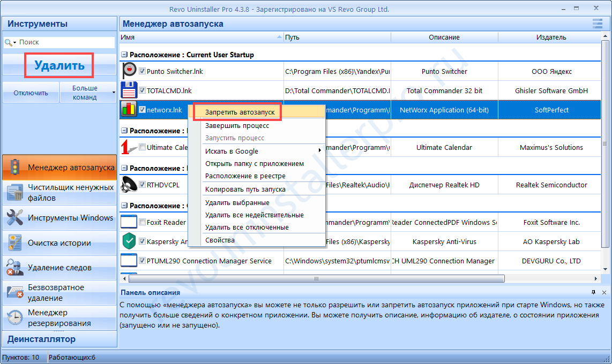Click the horizontal scrollbar right arrow
The image size is (612, 364).
point(596,279)
